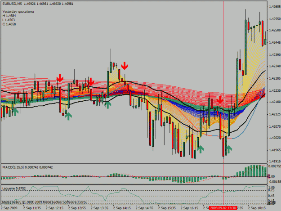281x211 pixels.
Task: Click the 1.42340 price axis label
Action: 275,66
